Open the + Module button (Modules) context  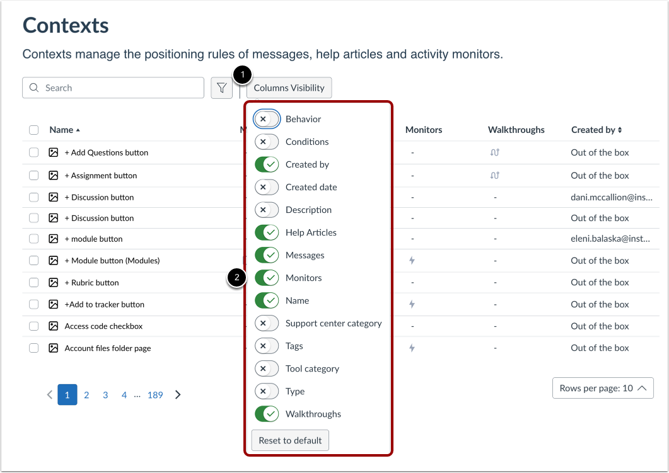coord(112,261)
